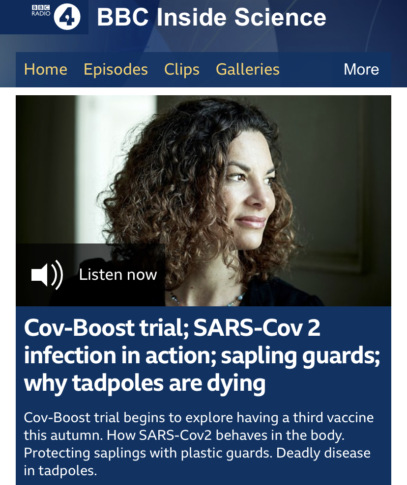Click the speaker icon beside Listen now
Screen dimensions: 407x485
pyautogui.click(x=47, y=275)
